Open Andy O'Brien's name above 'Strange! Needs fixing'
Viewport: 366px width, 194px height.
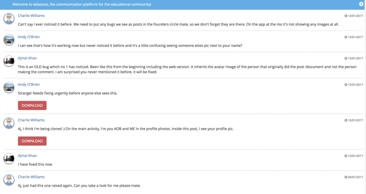pyautogui.click(x=29, y=85)
